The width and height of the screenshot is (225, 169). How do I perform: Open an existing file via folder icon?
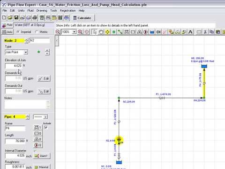pyautogui.click(x=10, y=18)
